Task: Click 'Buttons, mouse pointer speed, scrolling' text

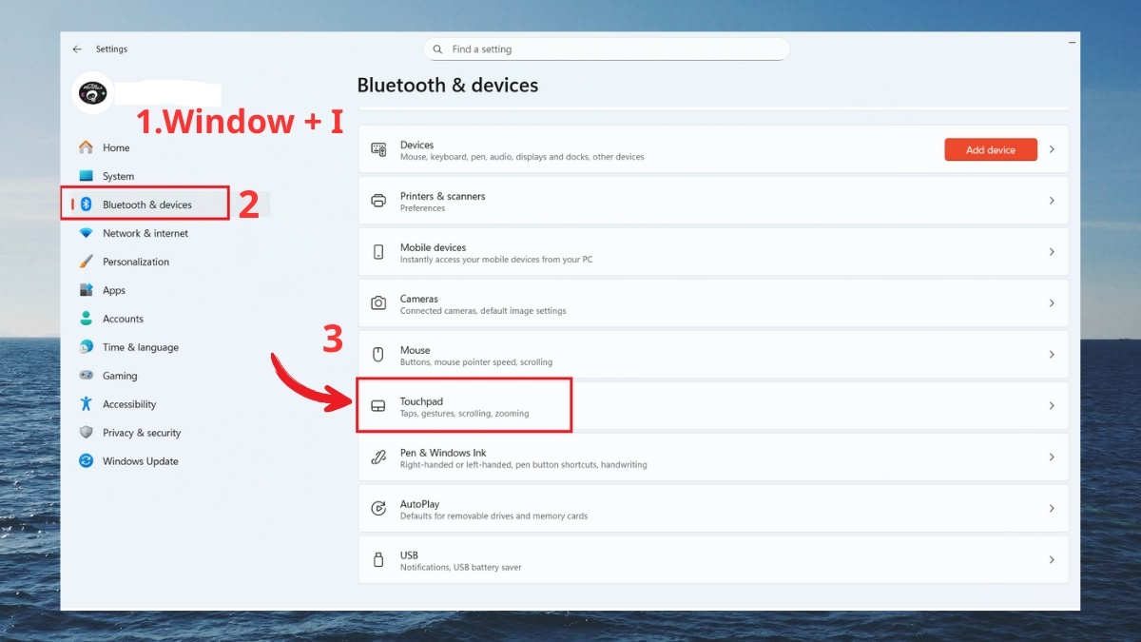Action: coord(476,362)
